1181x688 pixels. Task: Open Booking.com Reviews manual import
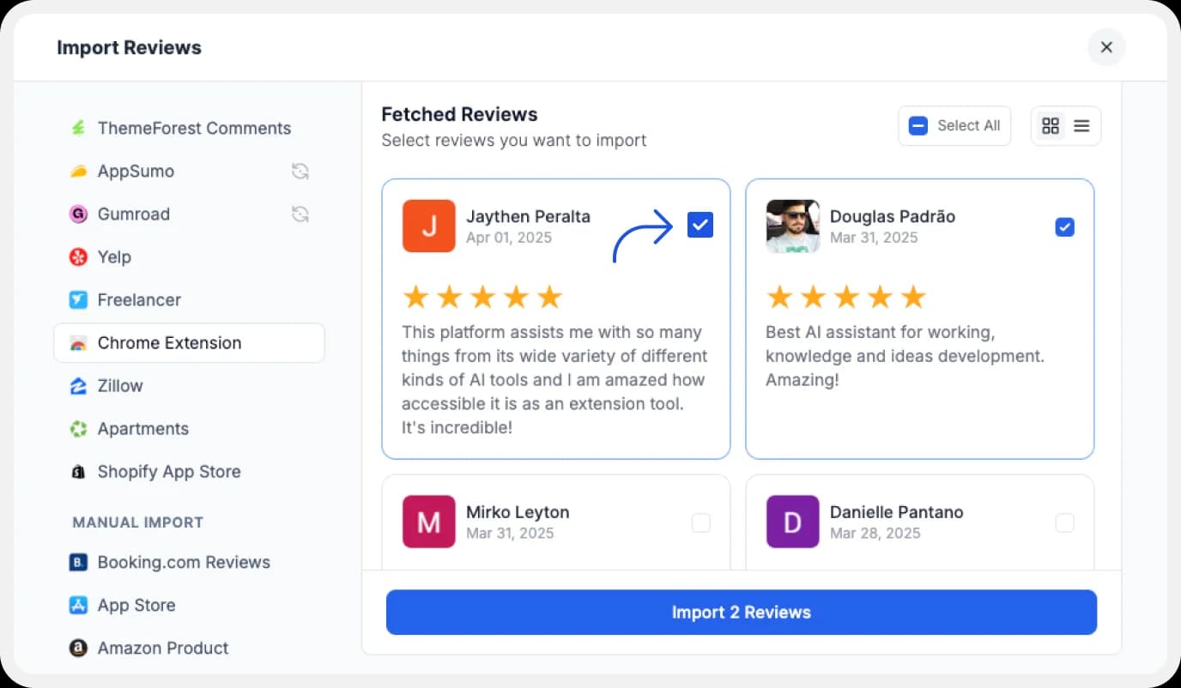click(x=183, y=562)
